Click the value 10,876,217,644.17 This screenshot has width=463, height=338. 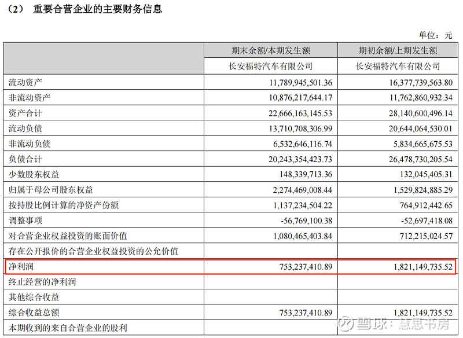tap(300, 98)
